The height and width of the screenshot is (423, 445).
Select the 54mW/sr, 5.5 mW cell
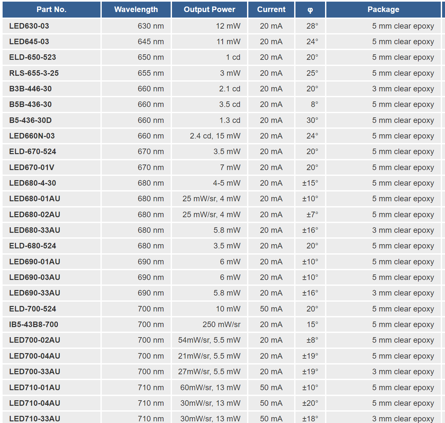(209, 340)
